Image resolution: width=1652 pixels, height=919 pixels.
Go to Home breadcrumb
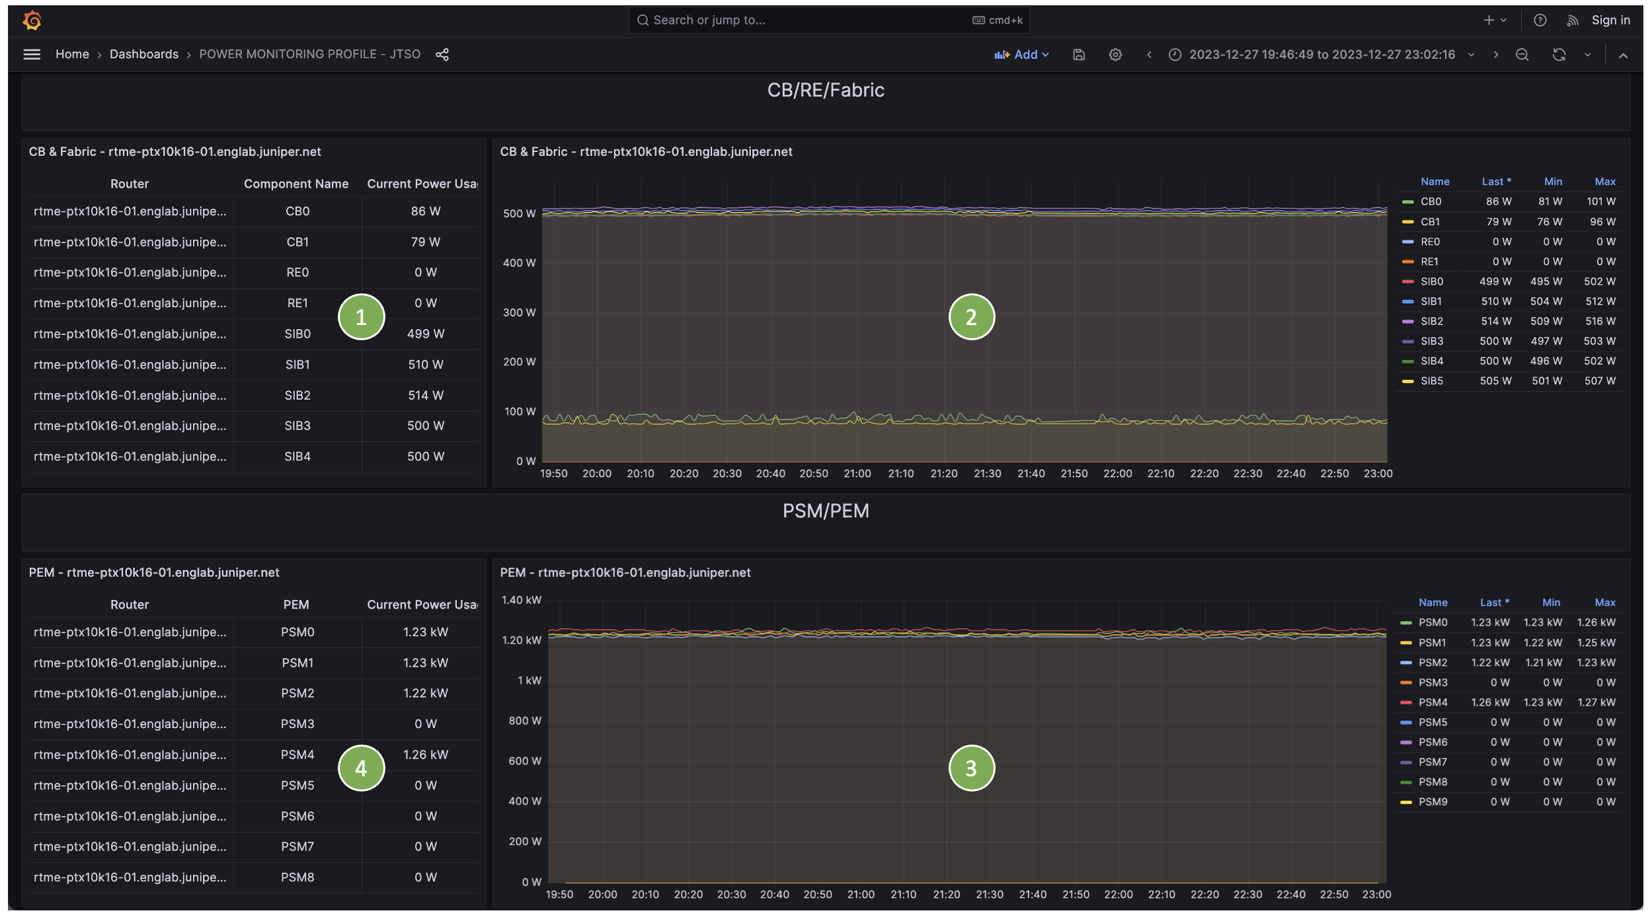pyautogui.click(x=72, y=54)
